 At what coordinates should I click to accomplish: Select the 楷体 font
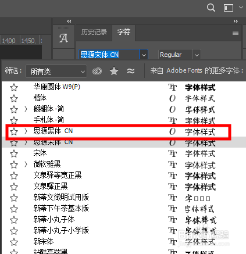pos(40,98)
